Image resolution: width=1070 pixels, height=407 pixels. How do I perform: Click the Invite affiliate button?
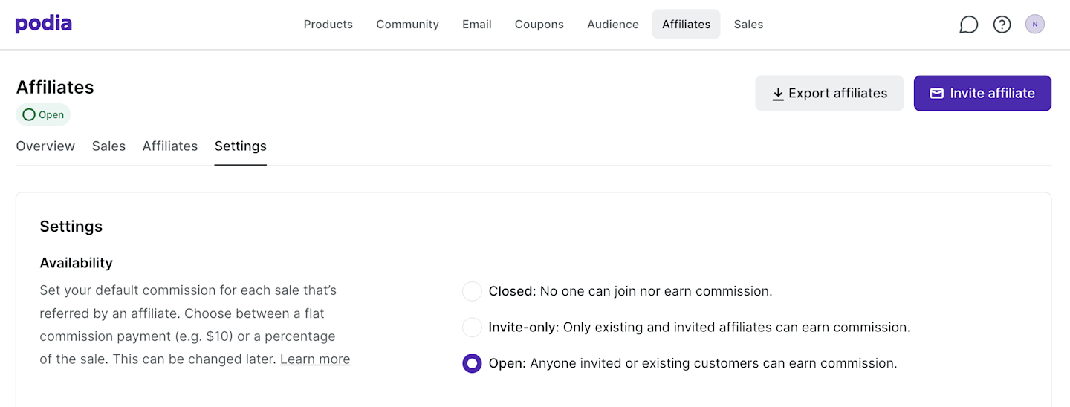[x=982, y=94]
